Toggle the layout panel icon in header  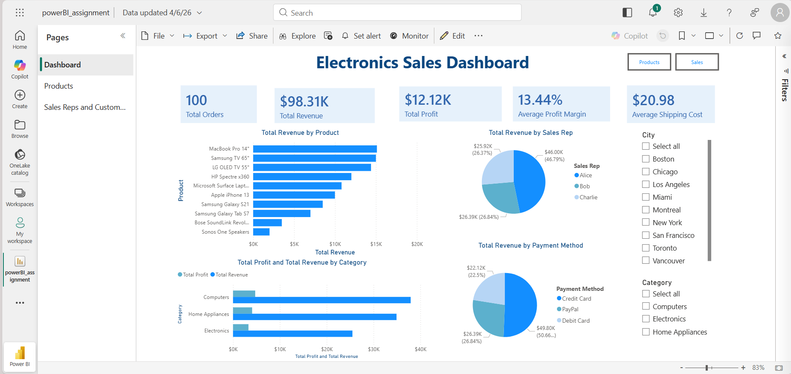click(x=627, y=13)
